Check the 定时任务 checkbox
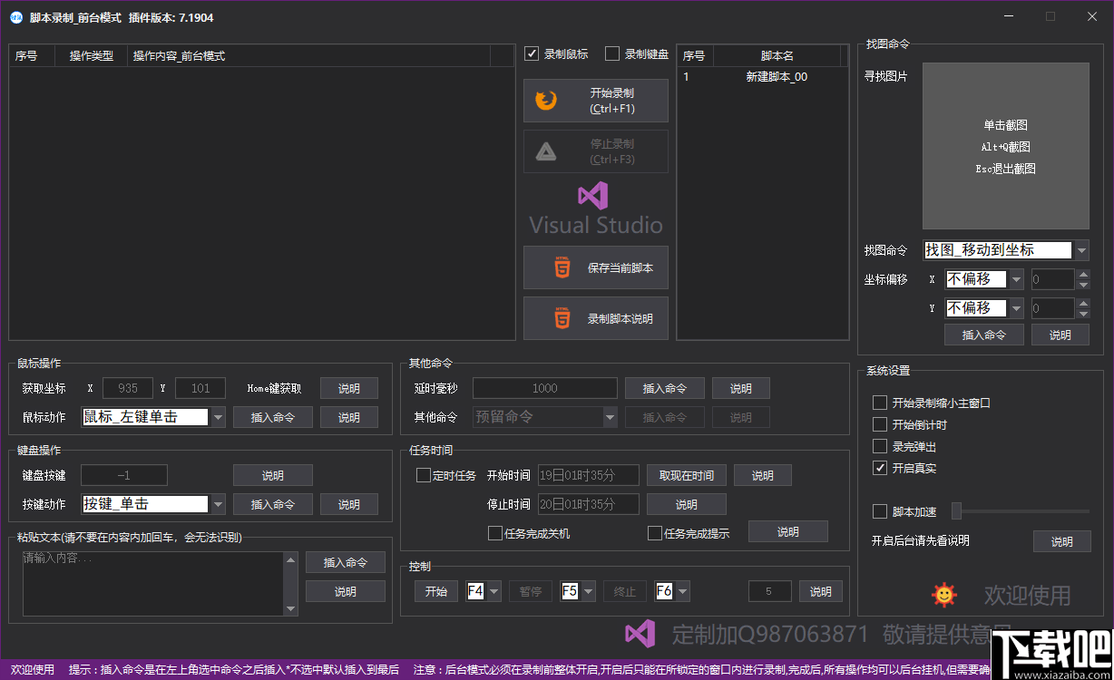This screenshot has width=1114, height=680. click(x=424, y=475)
